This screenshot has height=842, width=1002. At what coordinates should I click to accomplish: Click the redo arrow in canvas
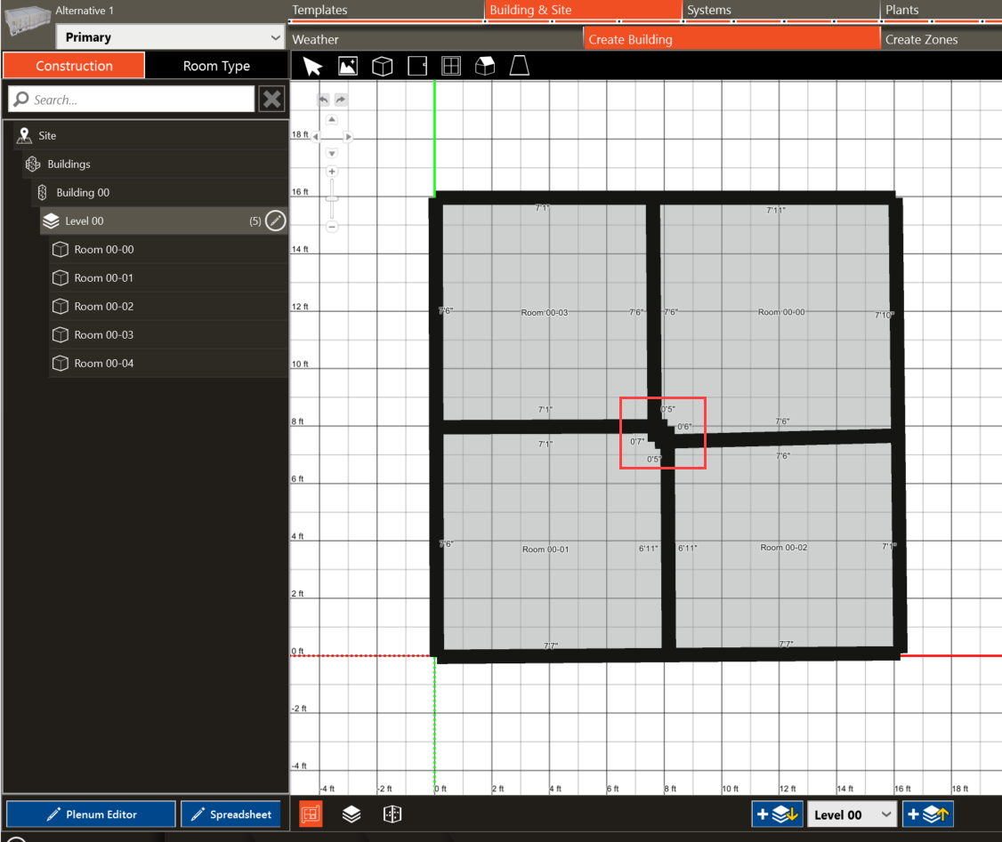[x=341, y=100]
